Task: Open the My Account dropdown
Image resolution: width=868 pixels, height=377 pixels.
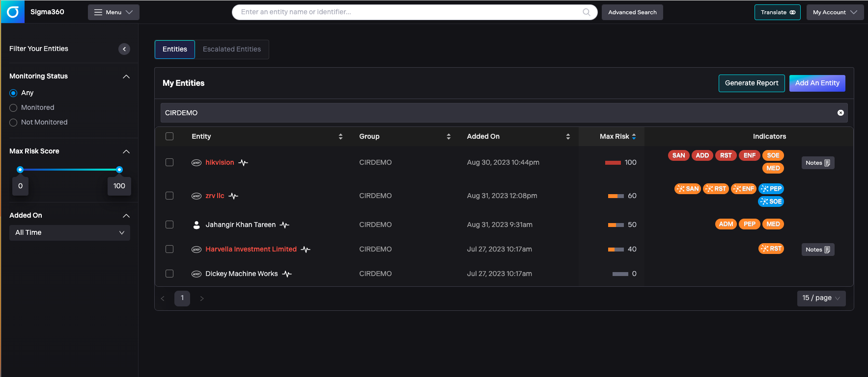Action: click(x=835, y=12)
